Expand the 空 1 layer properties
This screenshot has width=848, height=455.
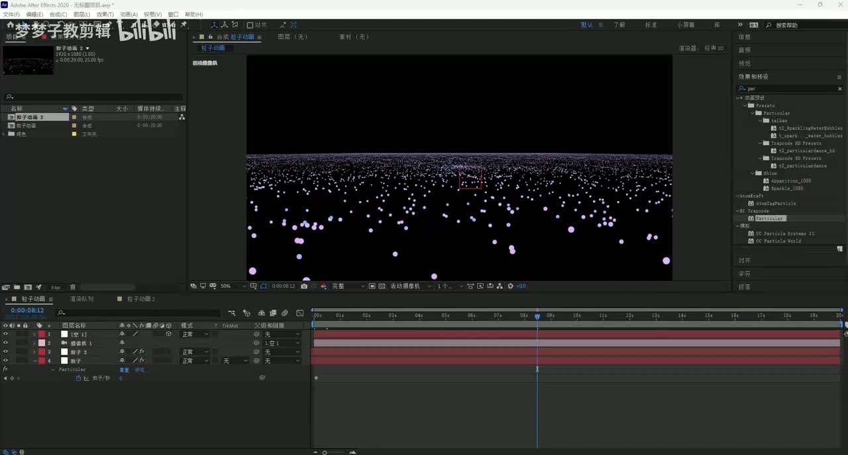34,335
